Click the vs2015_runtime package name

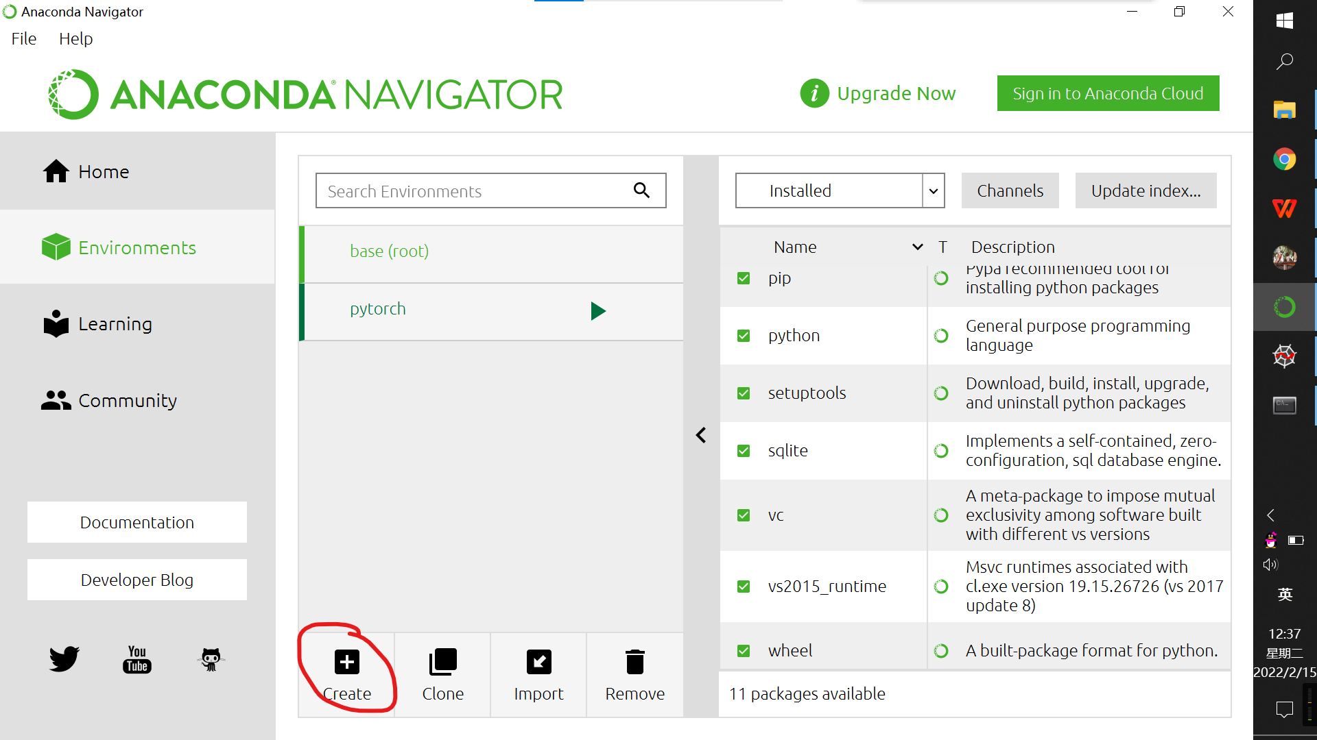pos(827,587)
